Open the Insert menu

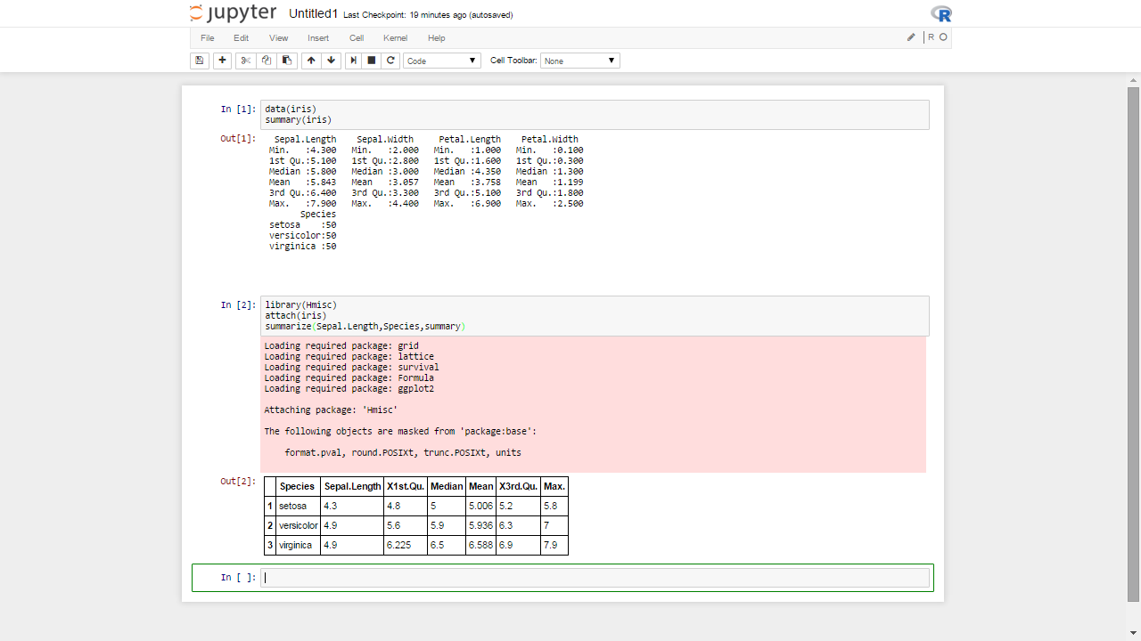[318, 38]
